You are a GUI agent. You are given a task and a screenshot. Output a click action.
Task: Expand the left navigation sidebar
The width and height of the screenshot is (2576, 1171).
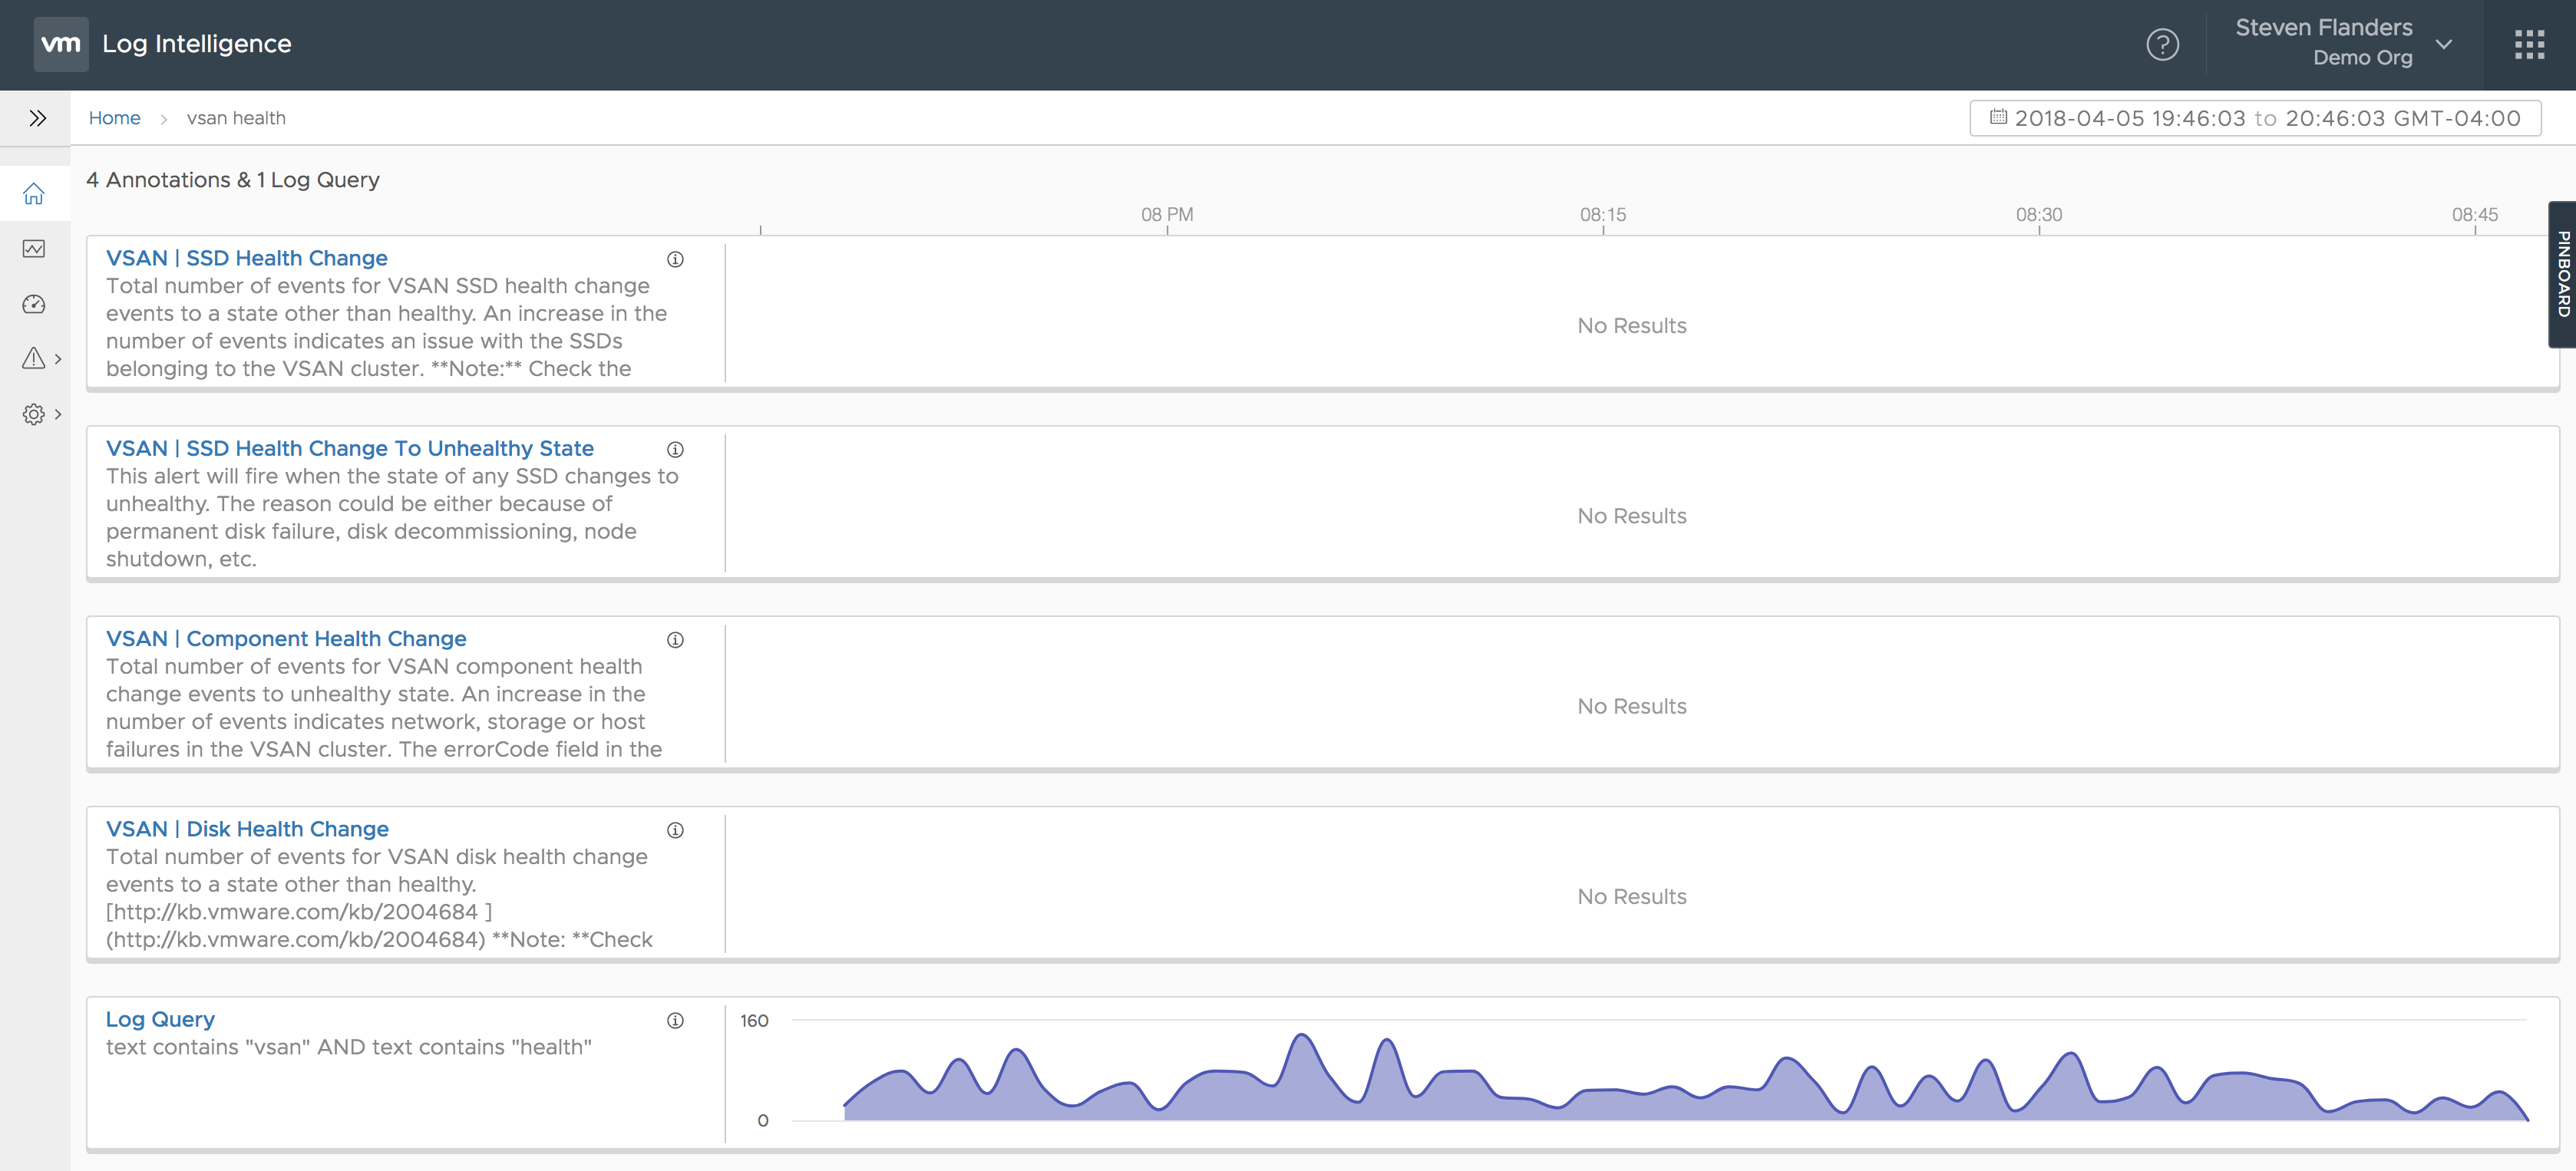click(x=37, y=118)
